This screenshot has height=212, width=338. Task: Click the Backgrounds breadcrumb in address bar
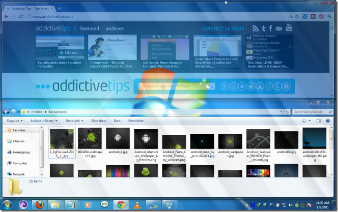[x=58, y=112]
